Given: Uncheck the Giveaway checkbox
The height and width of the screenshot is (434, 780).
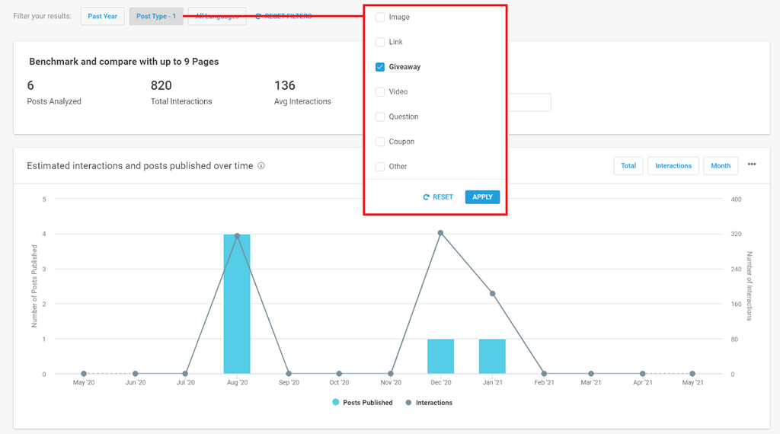Looking at the screenshot, I should tap(380, 67).
